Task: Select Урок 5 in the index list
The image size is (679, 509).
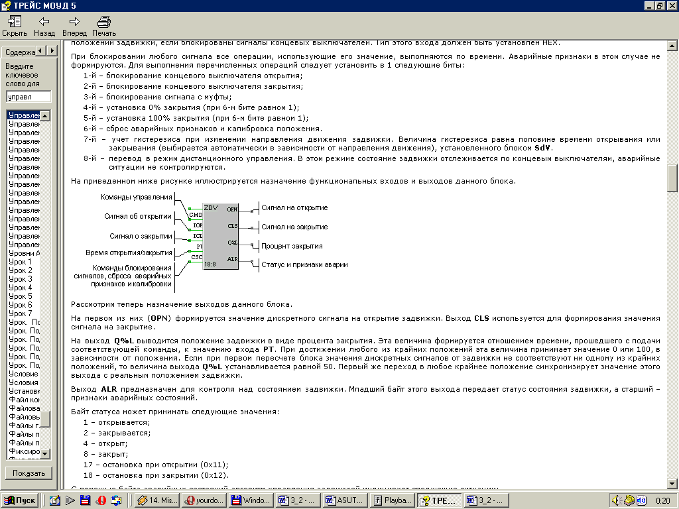Action: click(20, 296)
